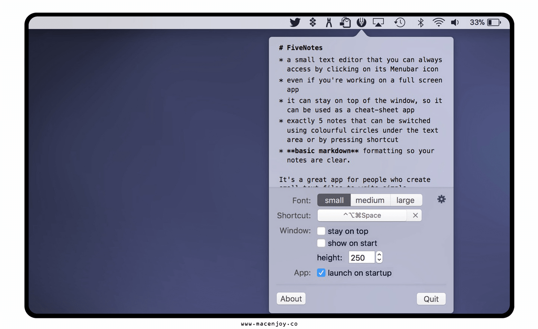Click the '**basic markdown**' text
Image resolution: width=538 pixels, height=329 pixels.
tap(323, 151)
